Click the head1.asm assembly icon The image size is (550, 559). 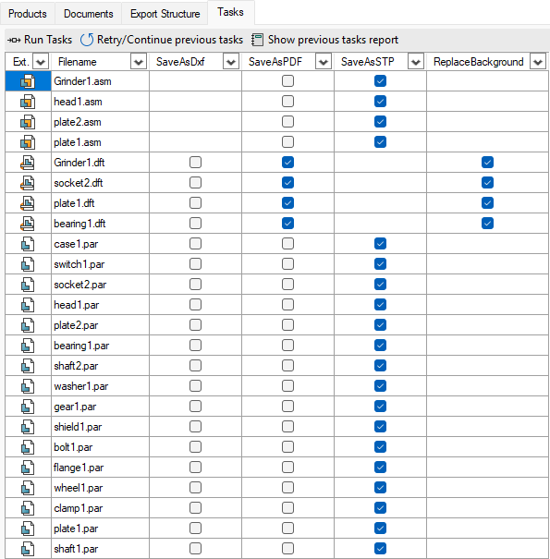point(28,102)
